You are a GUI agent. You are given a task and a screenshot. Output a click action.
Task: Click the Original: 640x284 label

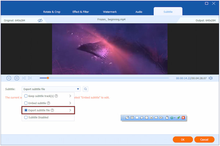(14, 21)
